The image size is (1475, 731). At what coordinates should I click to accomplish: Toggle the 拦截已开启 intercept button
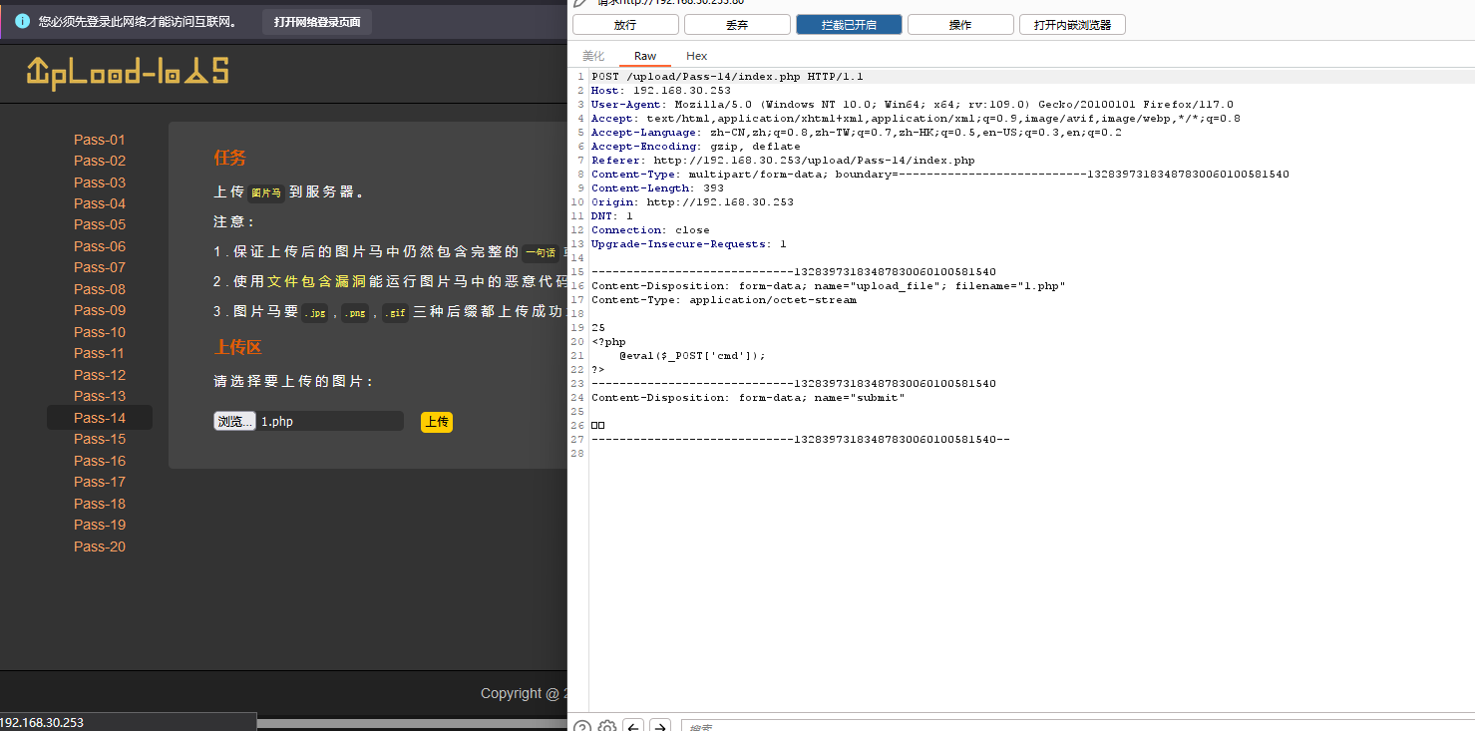pos(849,25)
